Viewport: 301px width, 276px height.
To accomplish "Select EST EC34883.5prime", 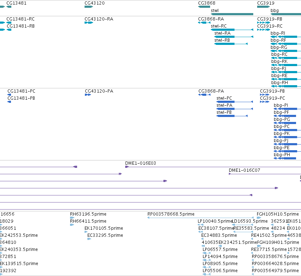I will pyautogui.click(x=202, y=239).
